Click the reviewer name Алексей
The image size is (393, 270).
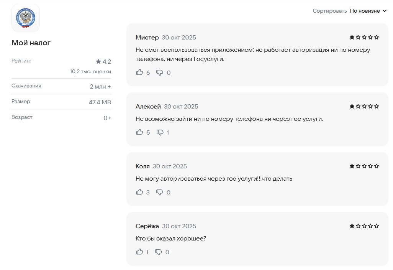pyautogui.click(x=148, y=106)
